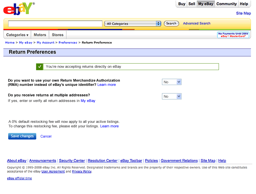
Task: Open Site Map footer link
Action: pos(208,161)
